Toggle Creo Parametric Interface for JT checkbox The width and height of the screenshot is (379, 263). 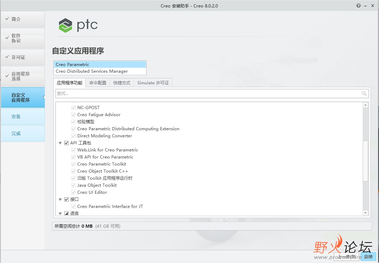73,207
